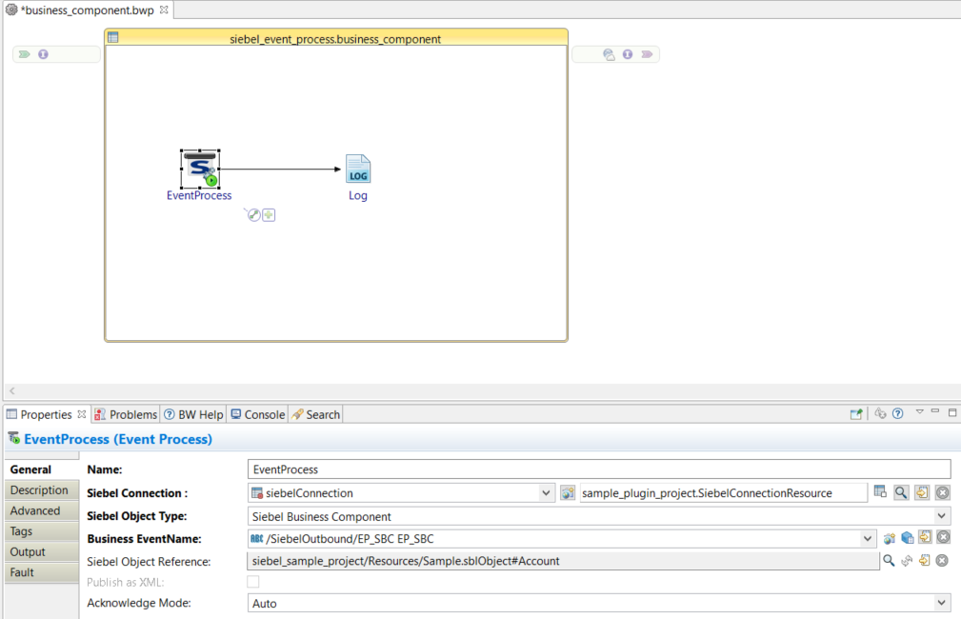Select the business_component.bwp editor tab
Screen dimensions: 961x619
87,10
